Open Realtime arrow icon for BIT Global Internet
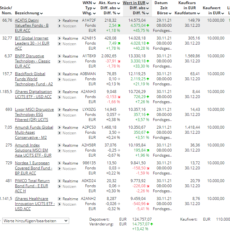The width and height of the screenshot is (230, 234). [59, 38]
